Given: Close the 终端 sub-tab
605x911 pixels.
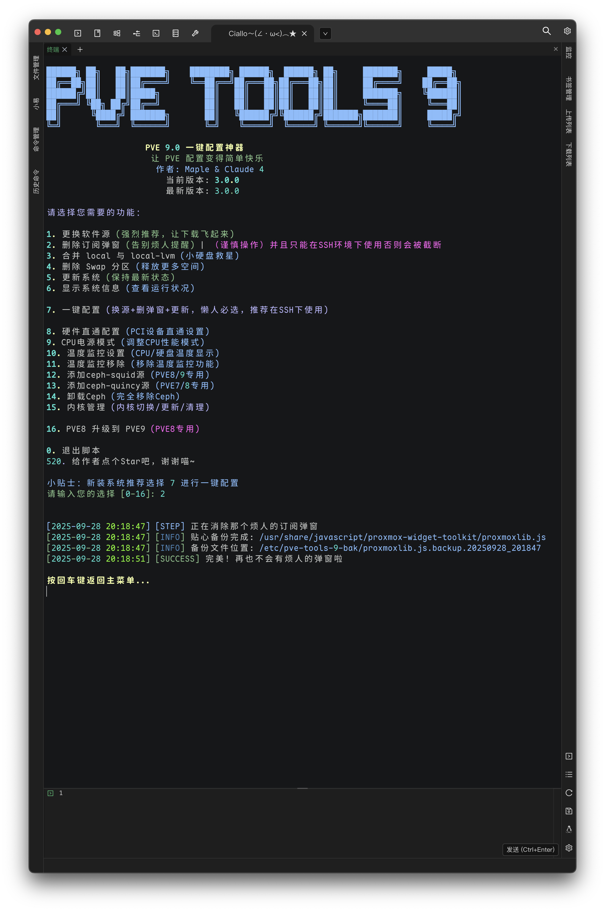Looking at the screenshot, I should 65,49.
